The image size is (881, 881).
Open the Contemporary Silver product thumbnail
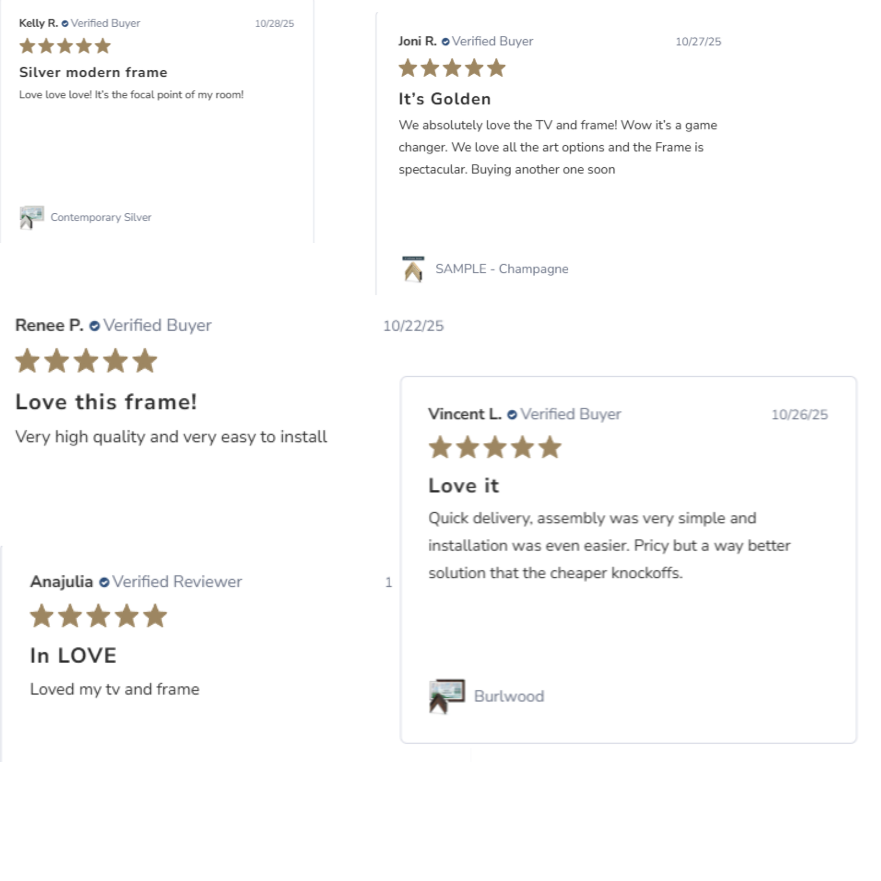pos(32,217)
